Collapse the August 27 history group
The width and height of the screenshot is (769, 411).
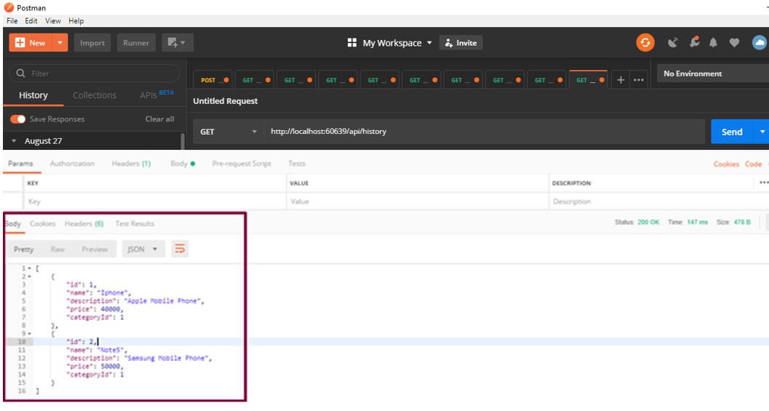point(14,141)
